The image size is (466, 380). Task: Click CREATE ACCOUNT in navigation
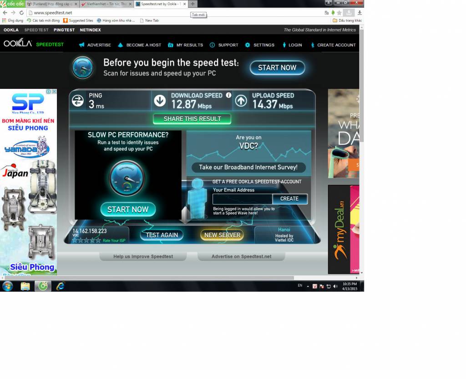point(333,45)
